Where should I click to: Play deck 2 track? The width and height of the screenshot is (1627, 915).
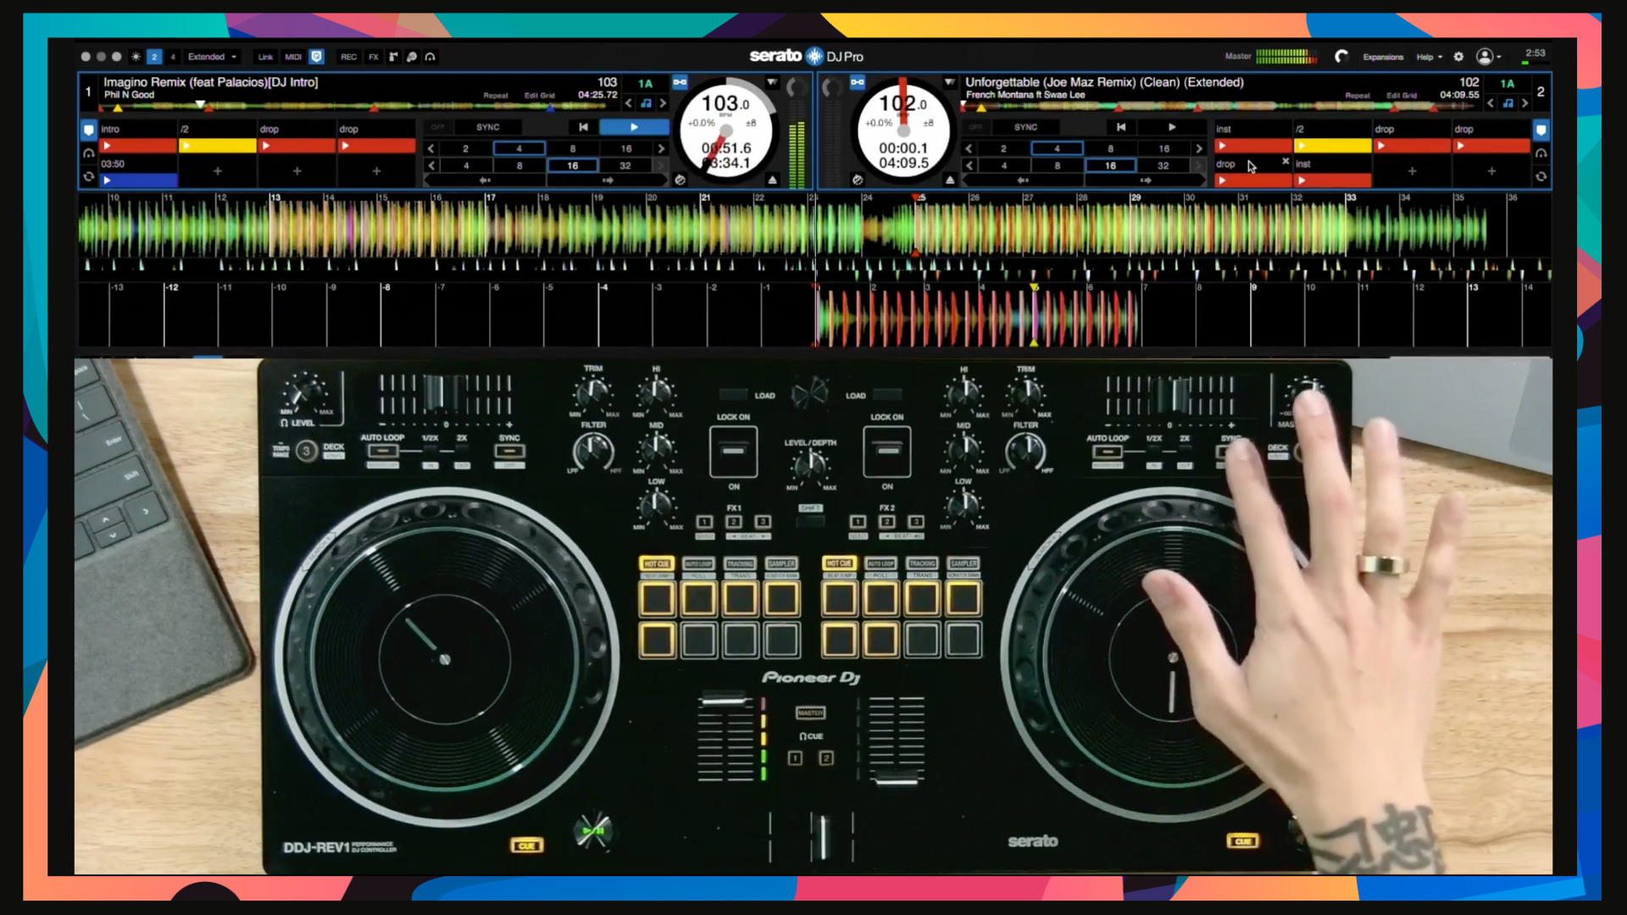(1172, 127)
